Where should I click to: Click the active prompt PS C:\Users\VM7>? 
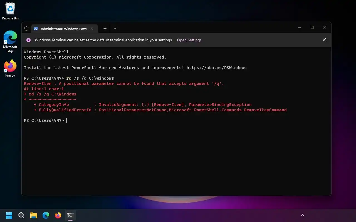44,120
